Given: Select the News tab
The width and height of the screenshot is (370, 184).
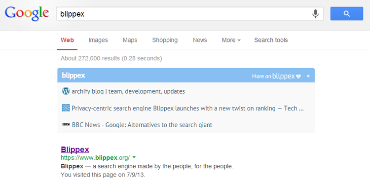Looking at the screenshot, I should (x=200, y=40).
